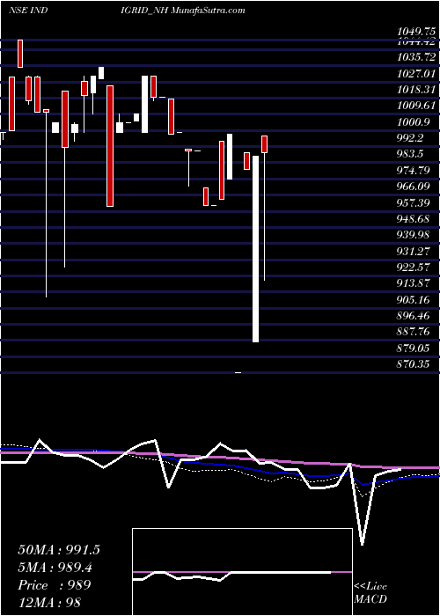This screenshot has width=440, height=616.
Task: Click inside the Live MACD inset chart
Action: (x=242, y=572)
